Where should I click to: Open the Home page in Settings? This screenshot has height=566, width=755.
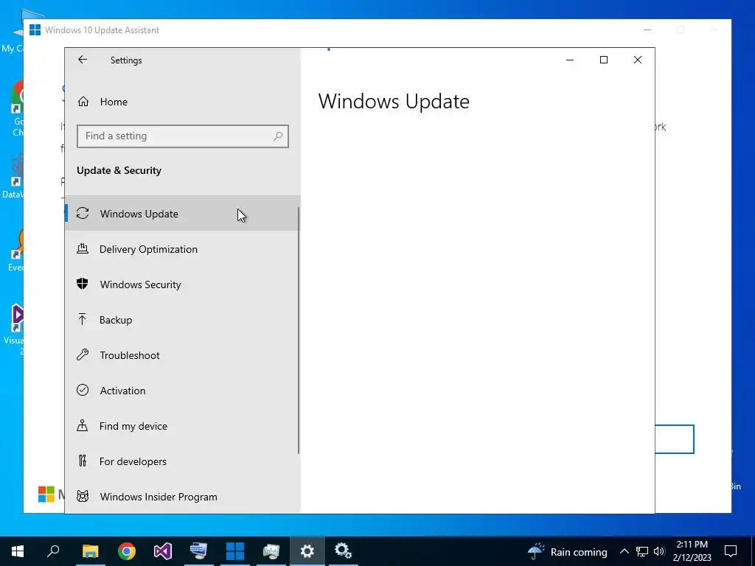183,102
